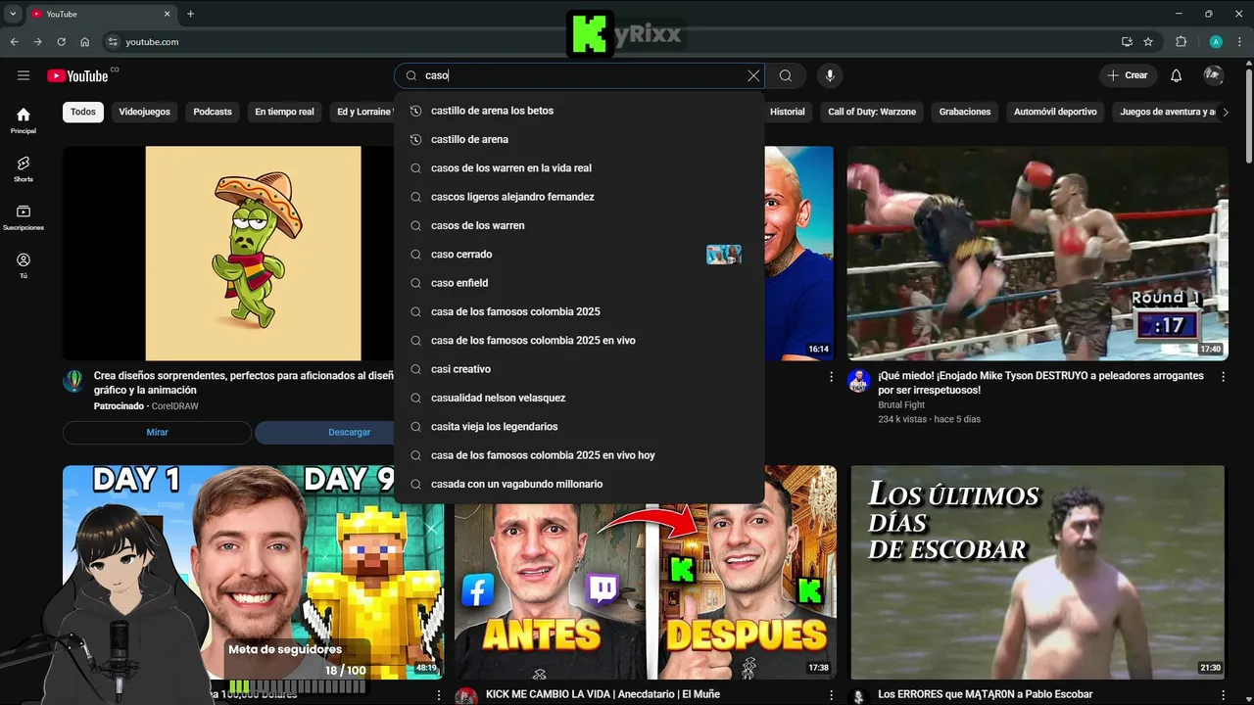1254x705 pixels.
Task: Open Shorts in sidebar
Action: 24,168
